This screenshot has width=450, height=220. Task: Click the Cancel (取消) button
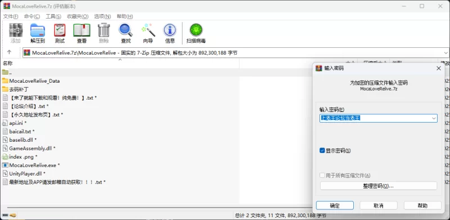(x=379, y=205)
